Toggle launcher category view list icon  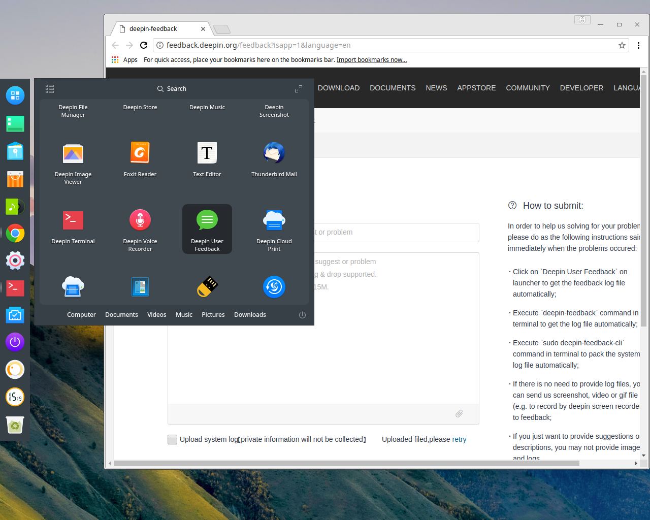click(x=50, y=89)
